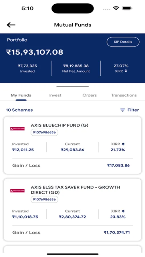Tap the back arrow icon
The image size is (145, 257).
tap(11, 25)
